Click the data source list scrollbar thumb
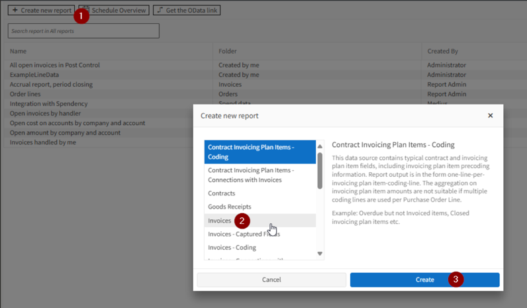The width and height of the screenshot is (527, 308). 320,170
